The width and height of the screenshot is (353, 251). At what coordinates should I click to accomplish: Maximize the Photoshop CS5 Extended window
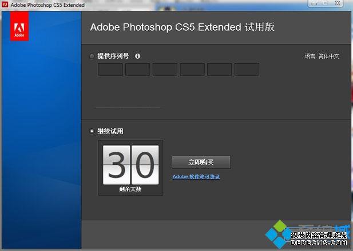click(x=326, y=3)
